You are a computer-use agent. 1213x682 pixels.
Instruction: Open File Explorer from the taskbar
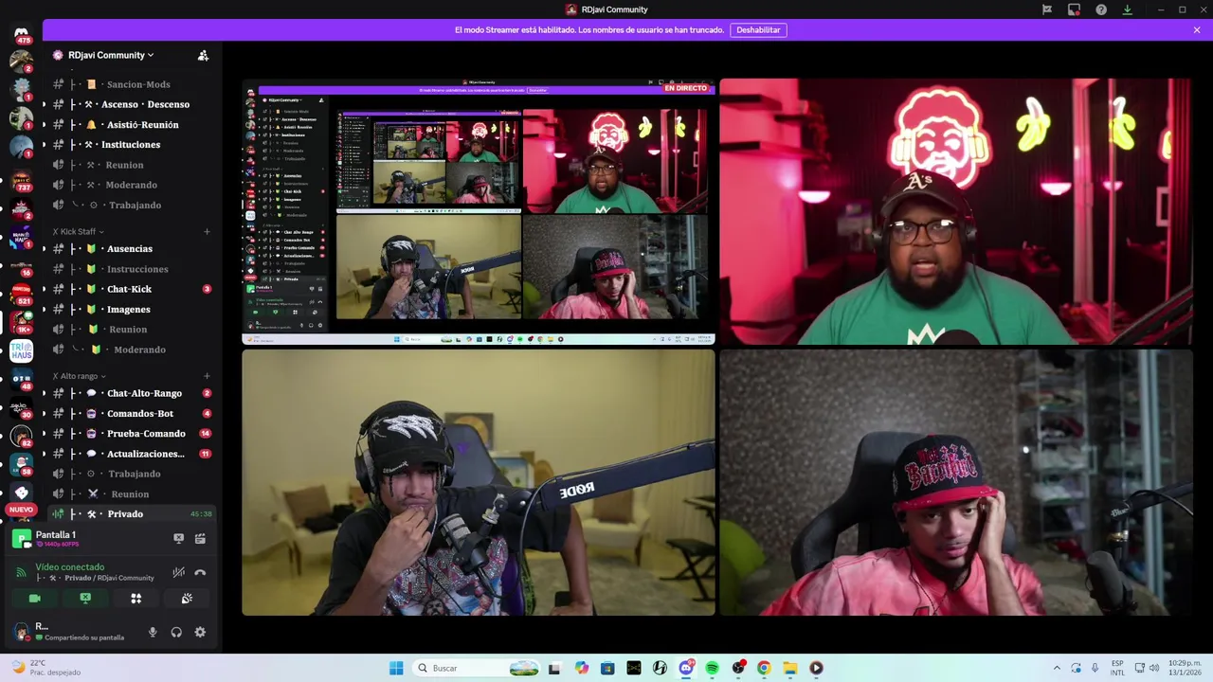[789, 668]
